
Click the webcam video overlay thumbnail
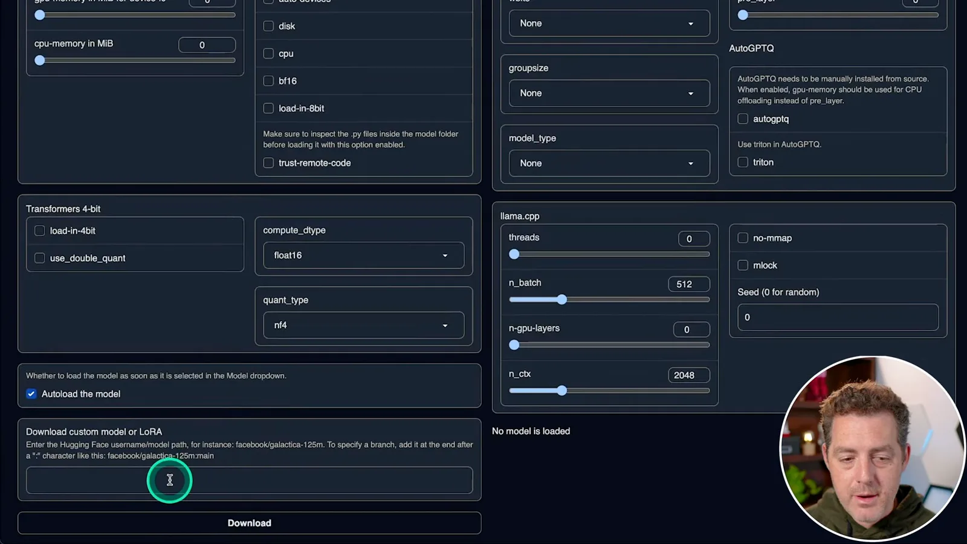pyautogui.click(x=873, y=448)
